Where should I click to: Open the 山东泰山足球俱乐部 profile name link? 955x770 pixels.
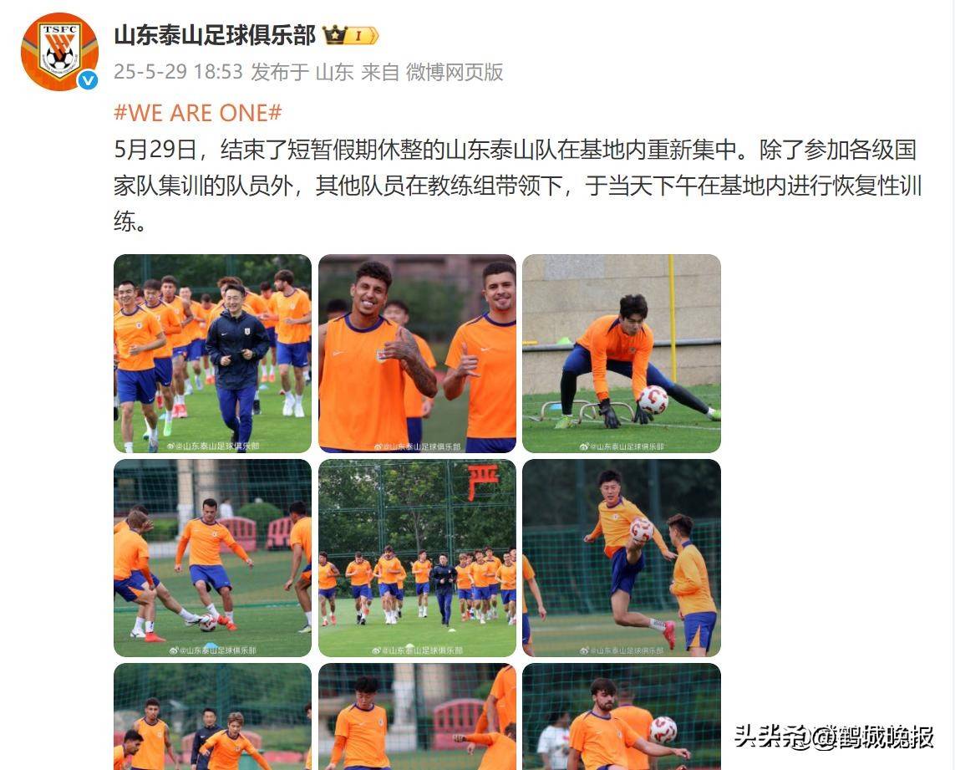point(215,35)
